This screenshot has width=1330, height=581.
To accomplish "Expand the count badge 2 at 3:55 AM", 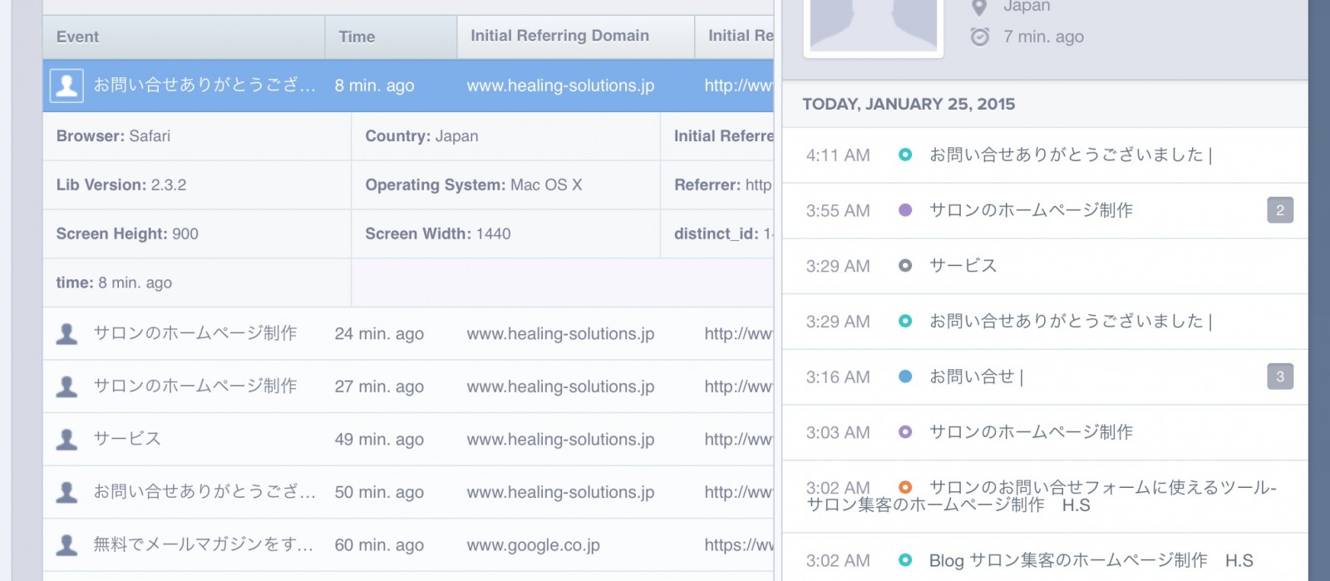I will click(1280, 210).
